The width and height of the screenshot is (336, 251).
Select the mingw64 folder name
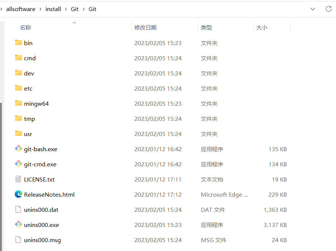[37, 104]
